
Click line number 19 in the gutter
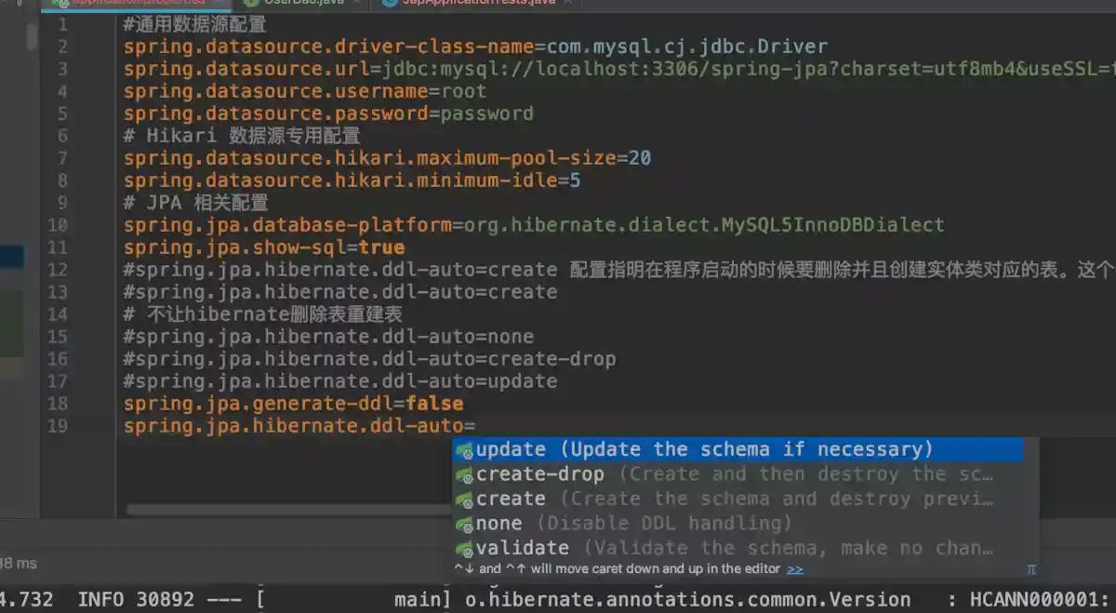pyautogui.click(x=58, y=425)
